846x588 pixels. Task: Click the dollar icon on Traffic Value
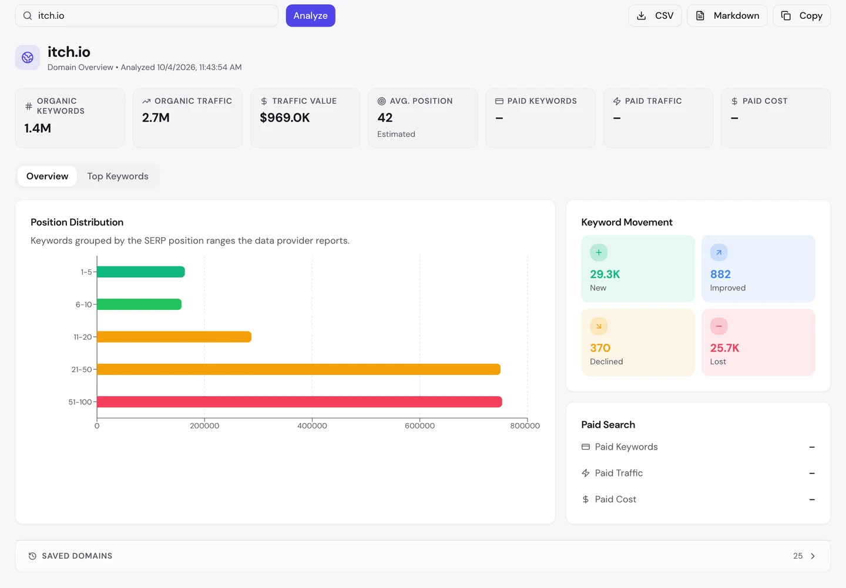[x=264, y=101]
